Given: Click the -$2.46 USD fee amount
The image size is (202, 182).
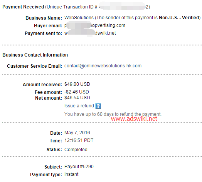Looking at the screenshot, I should click(77, 92).
